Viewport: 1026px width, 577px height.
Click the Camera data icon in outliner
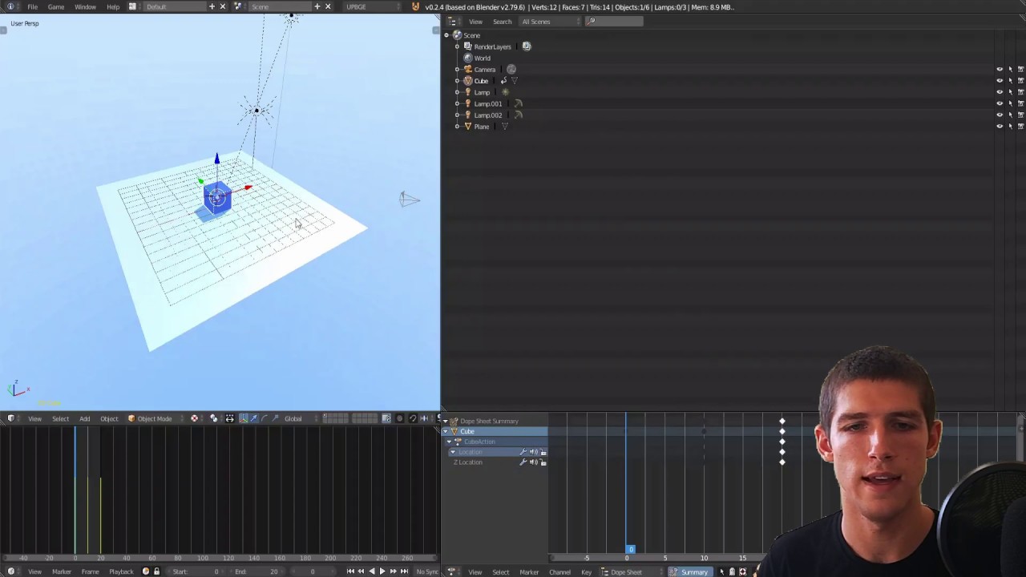[x=511, y=70]
